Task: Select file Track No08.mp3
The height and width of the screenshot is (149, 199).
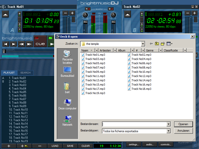Action: tap(140, 67)
